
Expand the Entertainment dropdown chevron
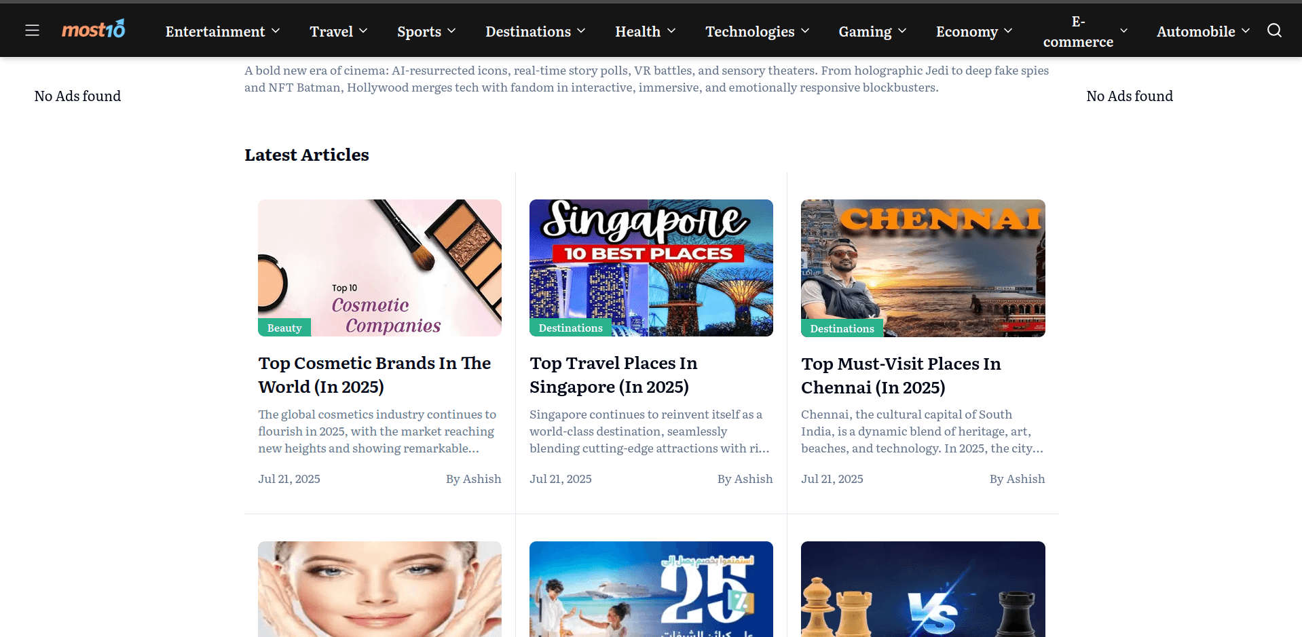coord(276,31)
